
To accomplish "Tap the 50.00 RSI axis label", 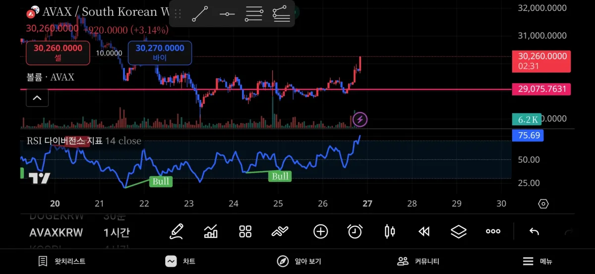I will tap(529, 160).
